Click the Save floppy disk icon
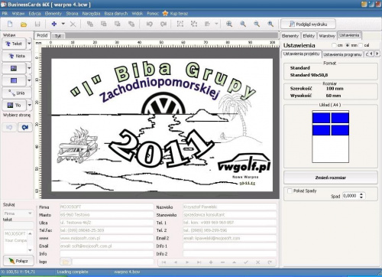 click(x=37, y=24)
